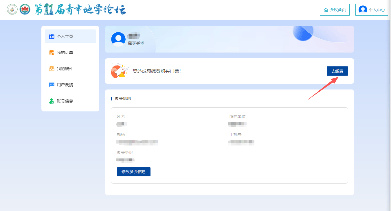The height and width of the screenshot is (211, 391).
Task: Click the 您还没有缴费购买门票 notice text
Action: (x=157, y=71)
